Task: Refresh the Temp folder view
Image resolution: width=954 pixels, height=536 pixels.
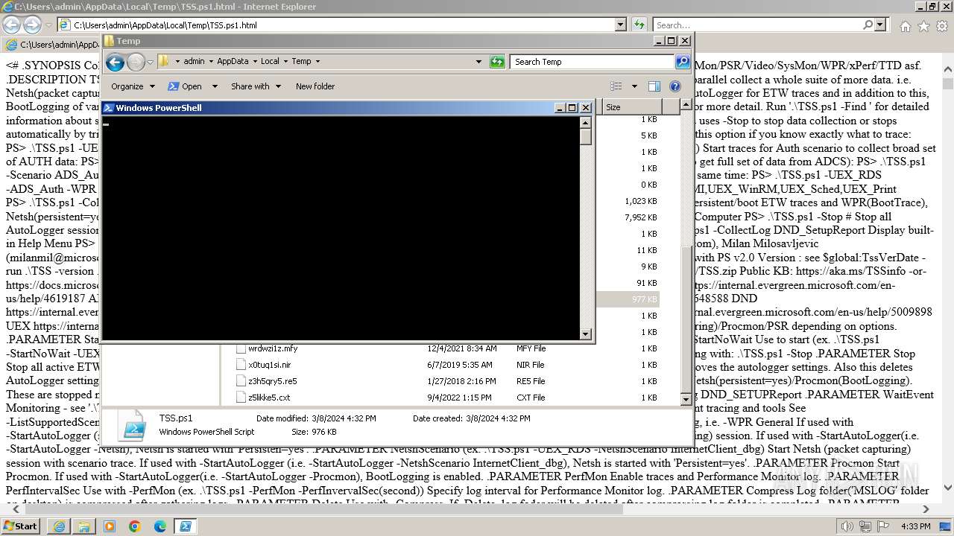Action: pyautogui.click(x=497, y=62)
